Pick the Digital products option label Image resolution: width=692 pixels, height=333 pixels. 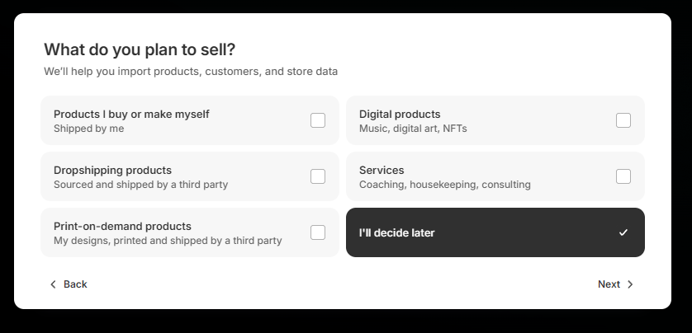point(400,114)
